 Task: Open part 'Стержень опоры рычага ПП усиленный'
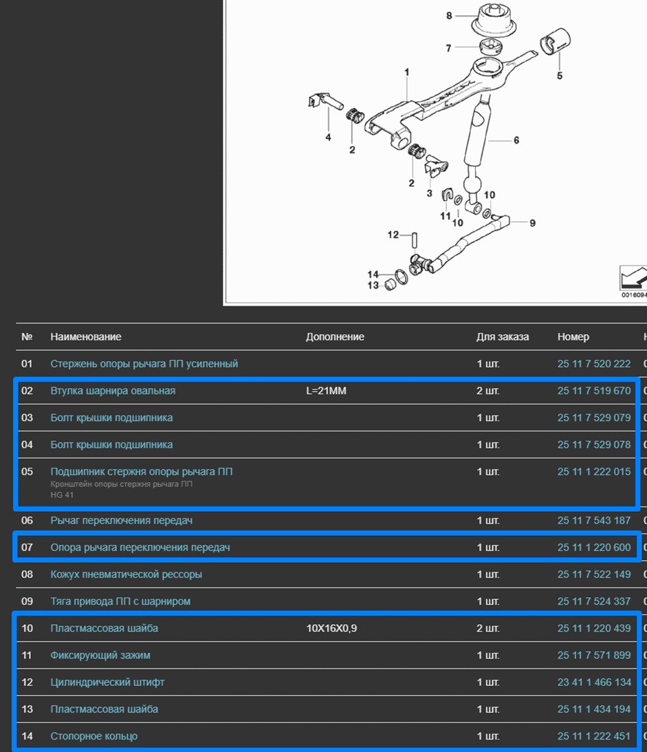[x=144, y=363]
